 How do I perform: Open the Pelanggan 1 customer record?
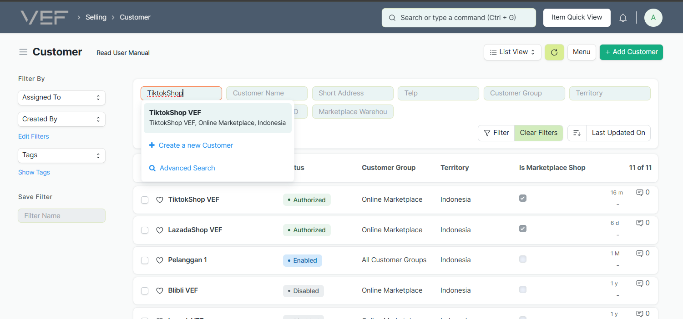pyautogui.click(x=187, y=260)
